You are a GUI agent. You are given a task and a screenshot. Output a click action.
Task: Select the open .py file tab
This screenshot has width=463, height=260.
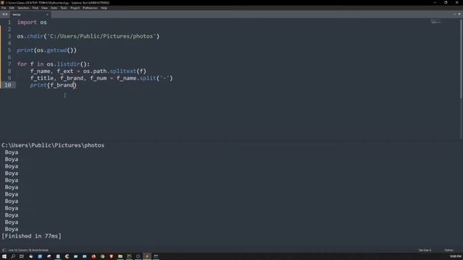pos(30,14)
